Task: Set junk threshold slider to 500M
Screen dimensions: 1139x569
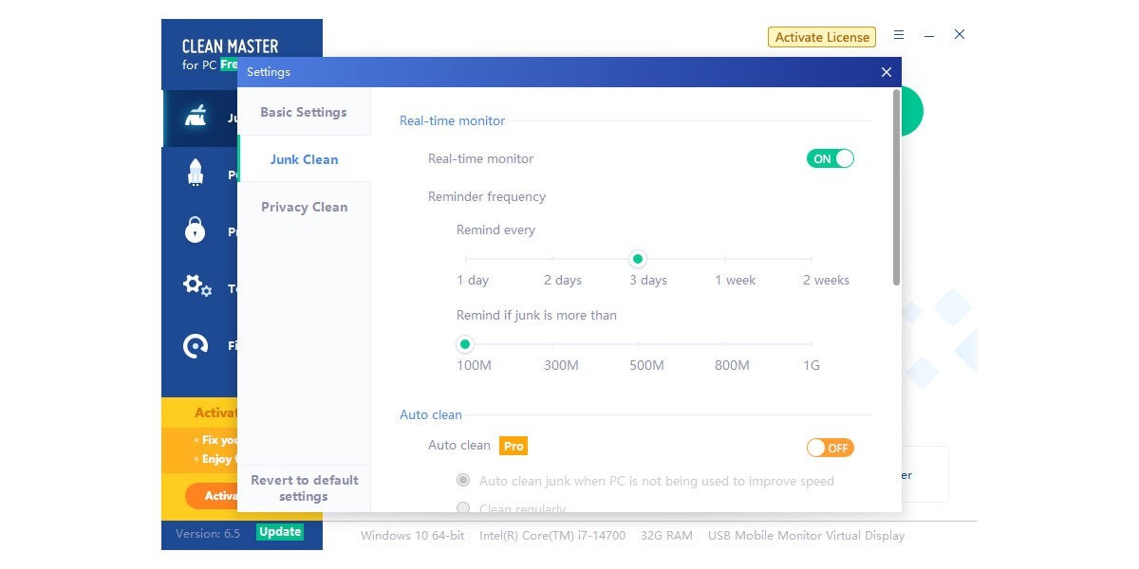Action: click(639, 344)
